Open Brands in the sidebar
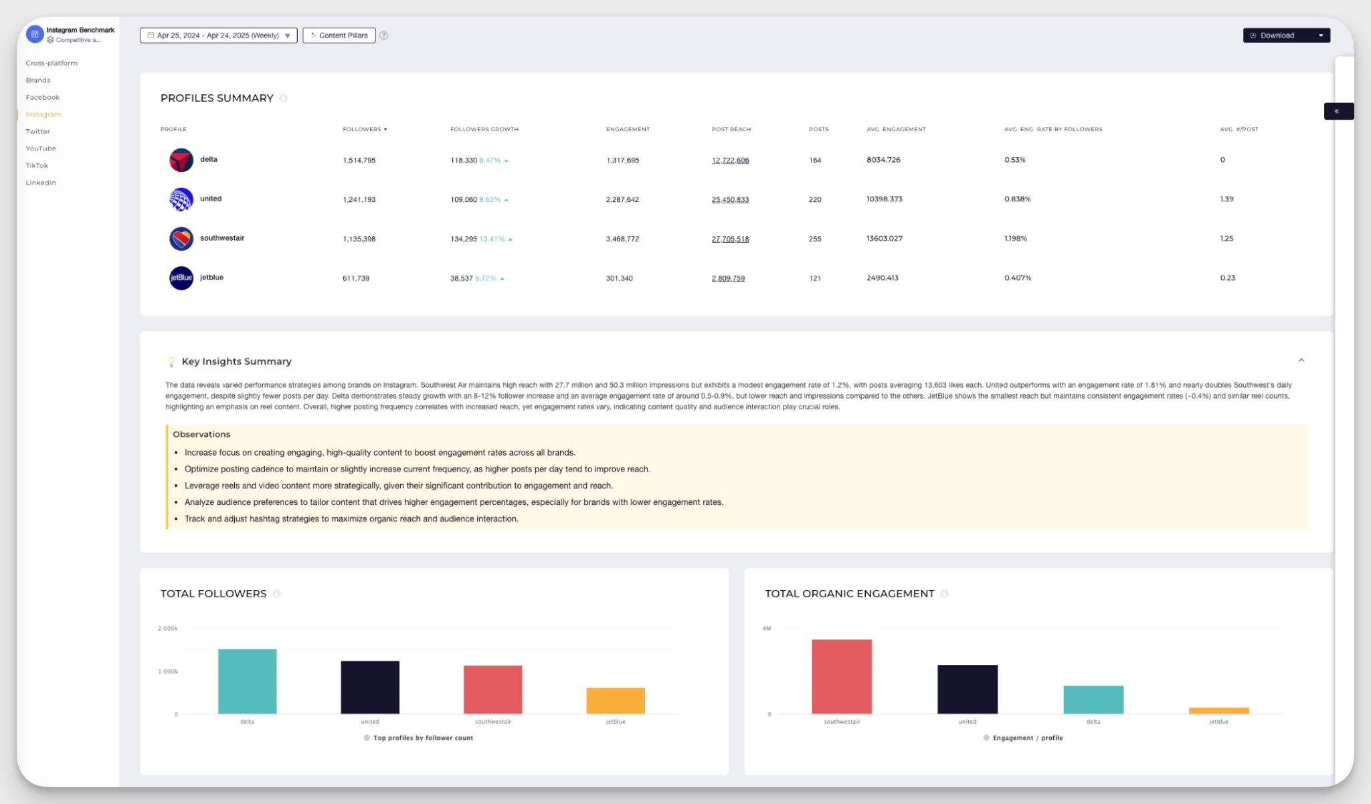 coord(38,80)
